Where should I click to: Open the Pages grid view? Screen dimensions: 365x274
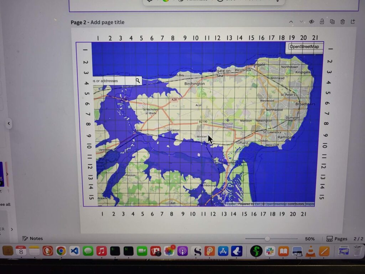tap(337, 239)
